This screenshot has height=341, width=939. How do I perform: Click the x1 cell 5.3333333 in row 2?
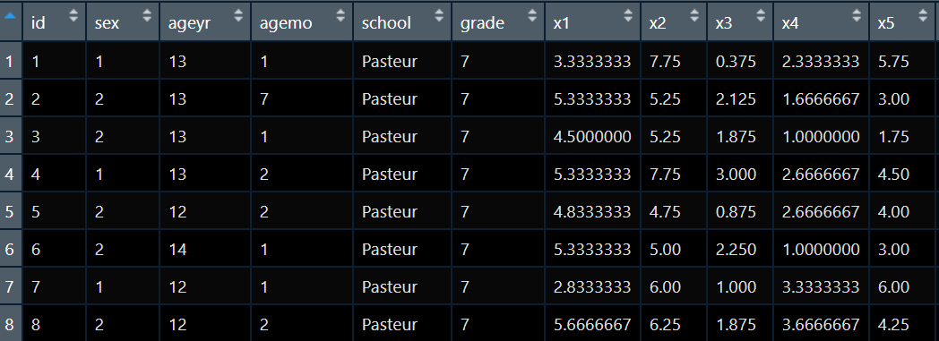[x=592, y=98]
